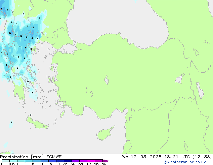
Task: Click the 2–5 mm legend color segment
Action: (29, 161)
